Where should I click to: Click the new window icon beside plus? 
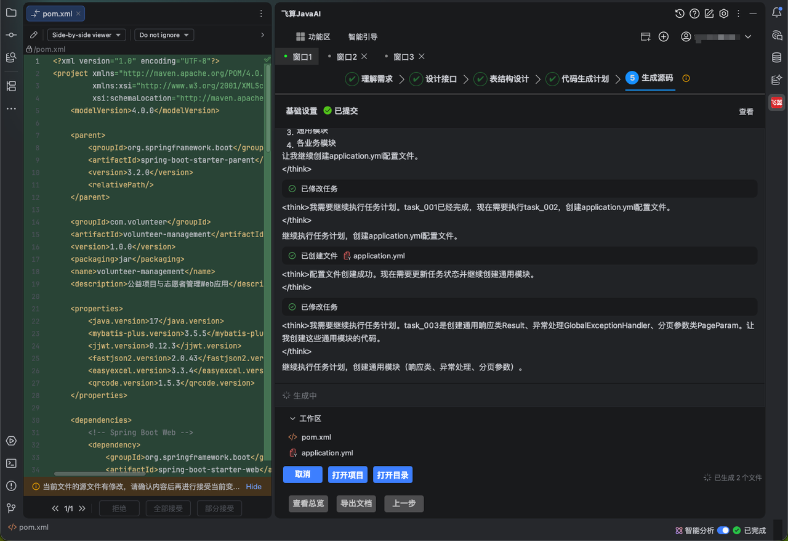click(x=646, y=37)
